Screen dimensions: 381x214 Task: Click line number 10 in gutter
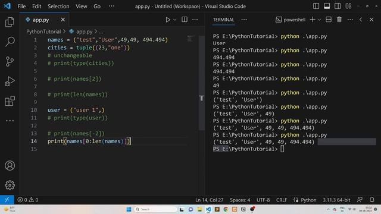tap(34, 110)
